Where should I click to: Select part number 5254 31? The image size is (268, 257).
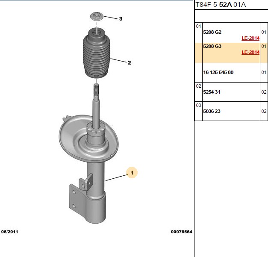click(212, 92)
